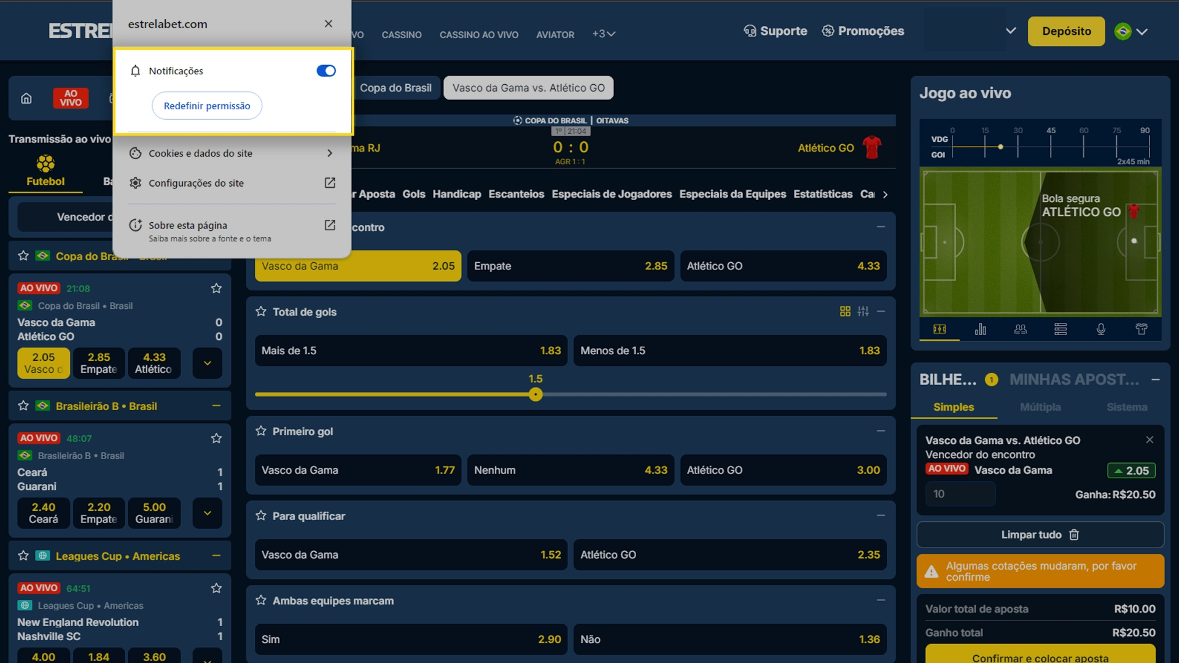The height and width of the screenshot is (663, 1179).
Task: Click the Depósito button
Action: point(1067,31)
